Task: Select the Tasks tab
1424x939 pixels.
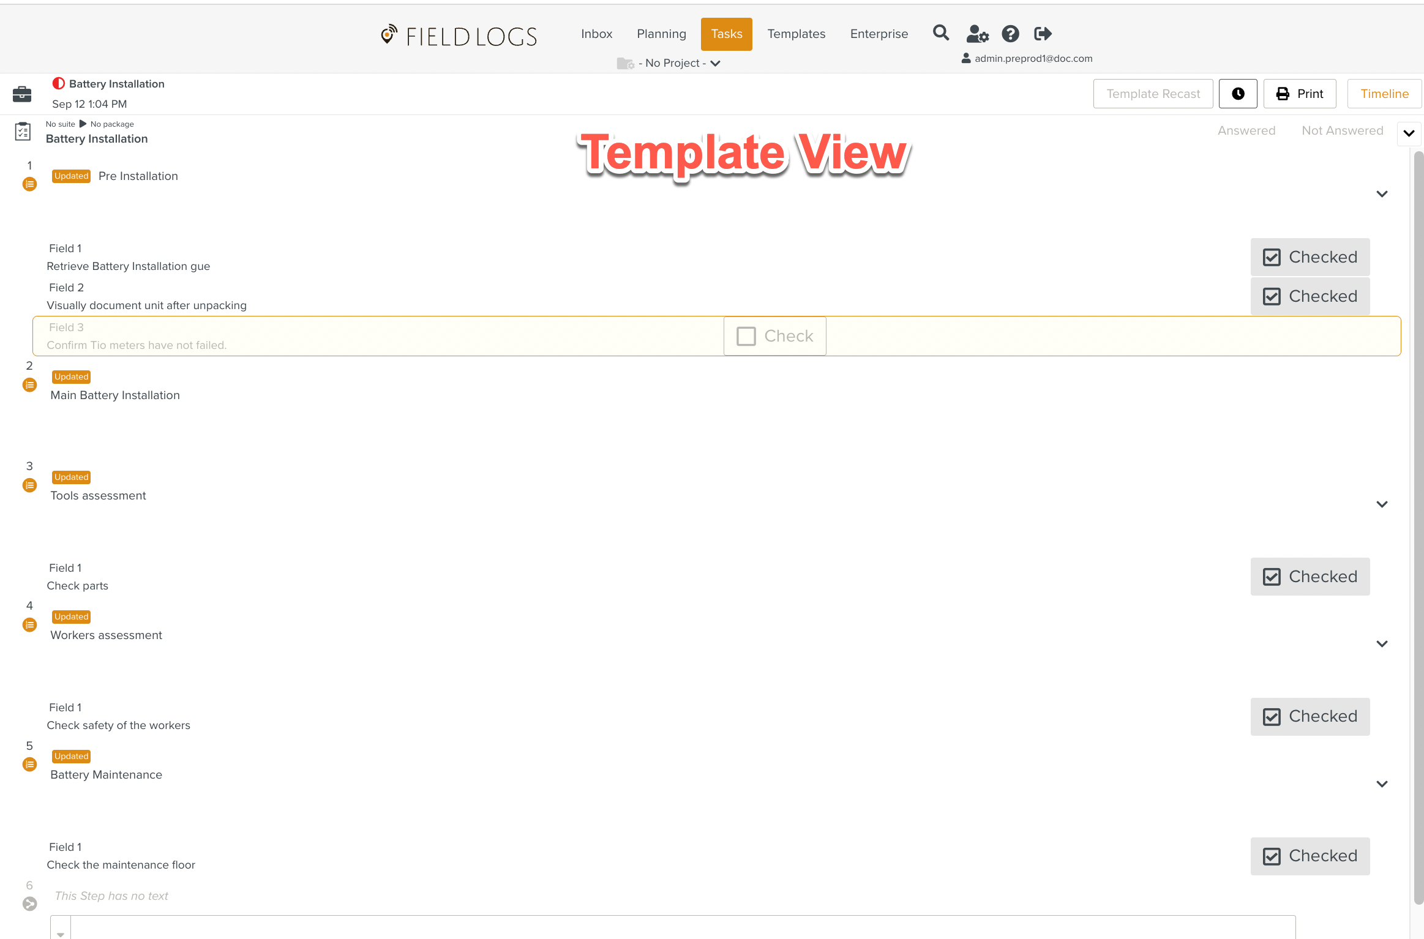Action: 727,34
